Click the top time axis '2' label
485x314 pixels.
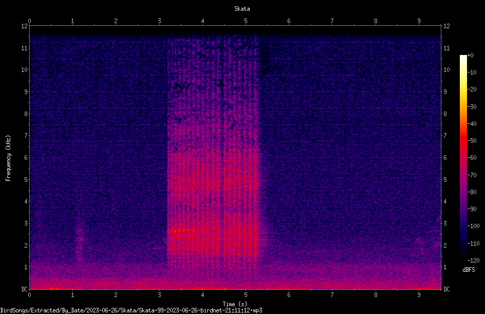pos(116,21)
